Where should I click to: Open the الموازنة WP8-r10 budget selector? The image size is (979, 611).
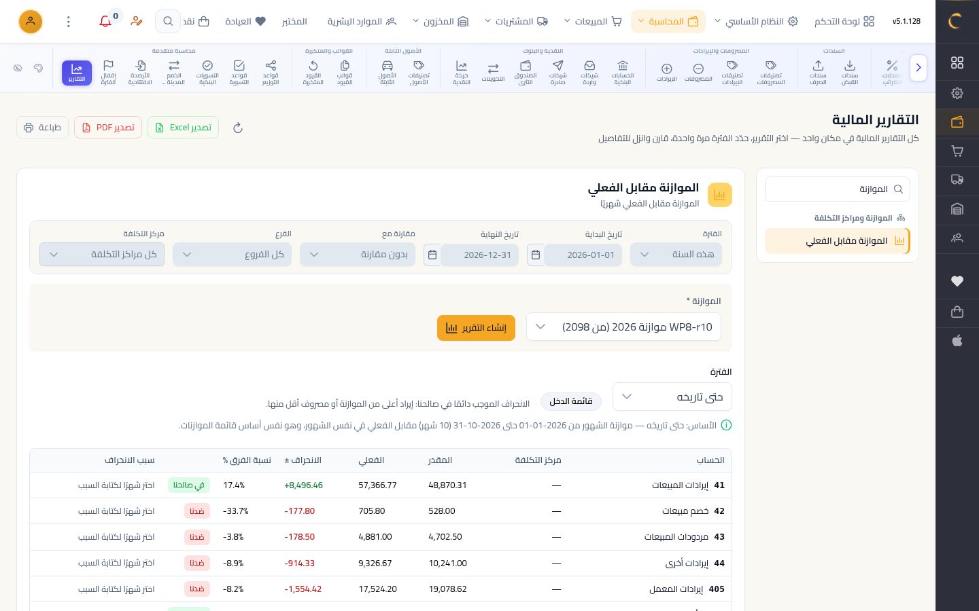[x=623, y=327]
